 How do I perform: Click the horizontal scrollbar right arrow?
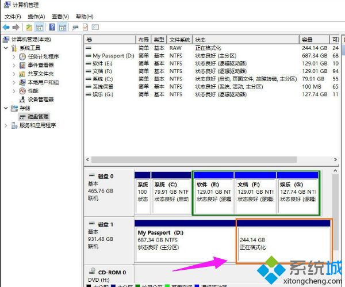[x=335, y=159]
